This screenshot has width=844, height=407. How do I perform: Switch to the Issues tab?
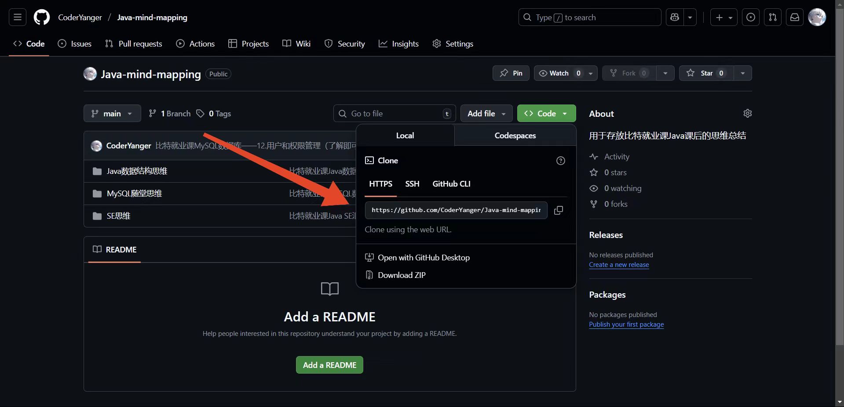(75, 43)
